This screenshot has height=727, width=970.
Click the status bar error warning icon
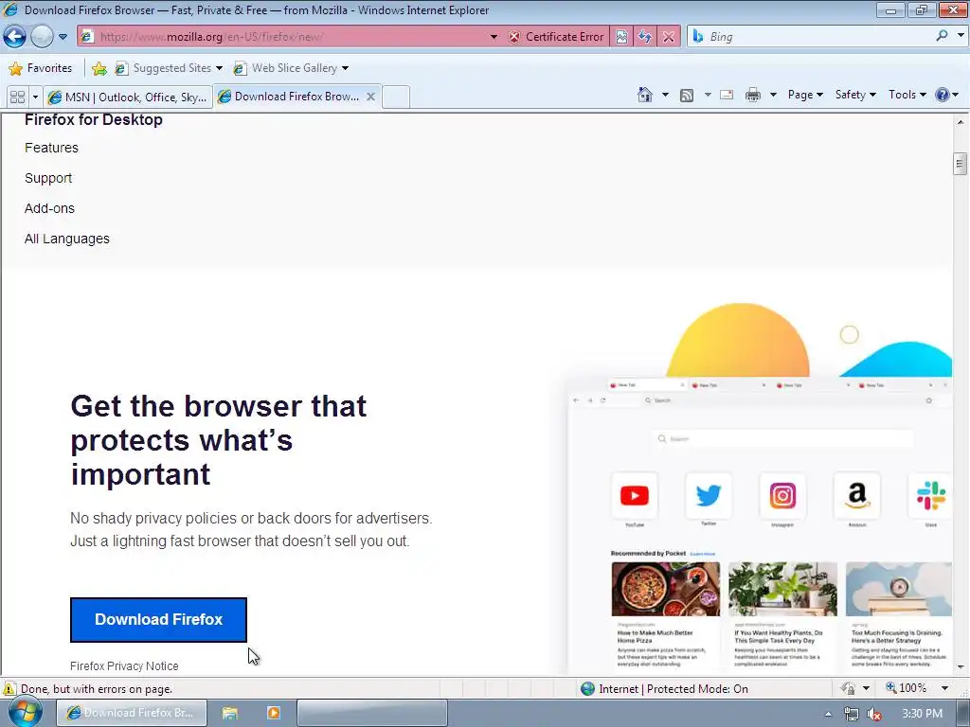pos(9,689)
